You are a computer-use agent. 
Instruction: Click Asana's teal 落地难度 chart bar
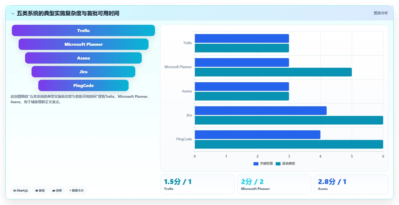coord(242,96)
